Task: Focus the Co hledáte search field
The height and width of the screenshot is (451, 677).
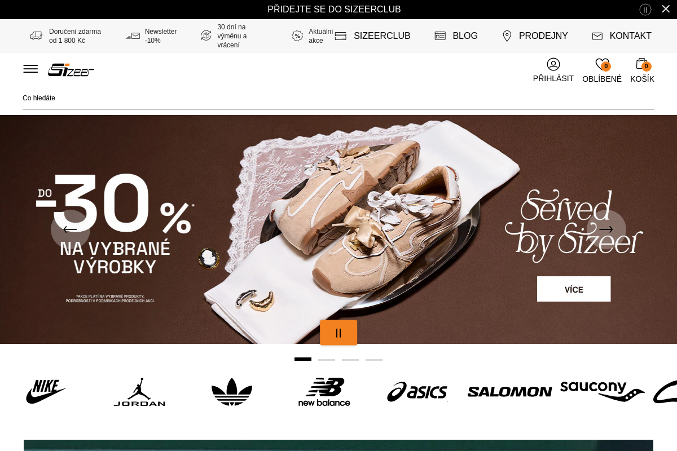Action: (338, 98)
